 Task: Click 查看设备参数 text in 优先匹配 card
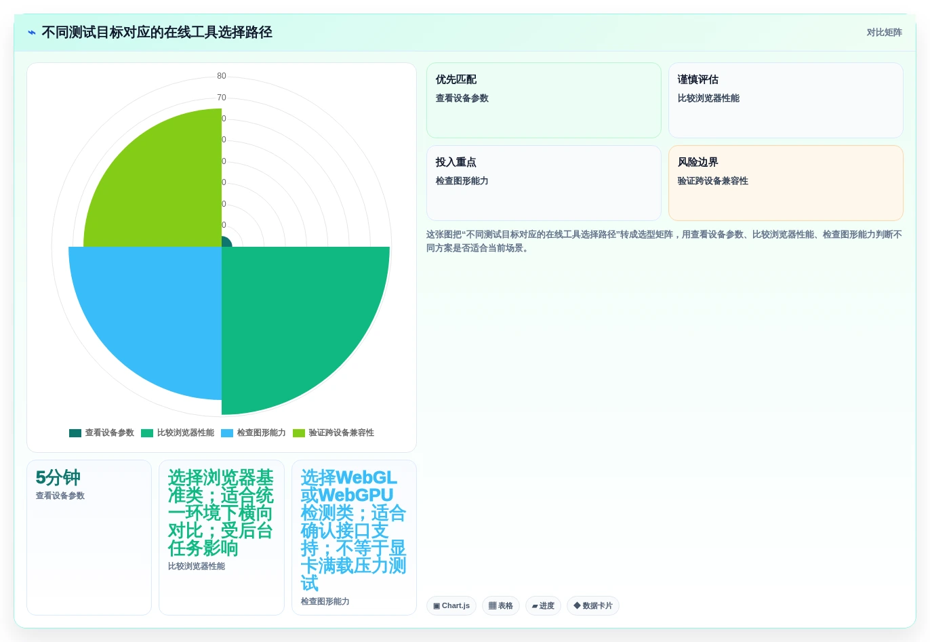click(x=462, y=98)
